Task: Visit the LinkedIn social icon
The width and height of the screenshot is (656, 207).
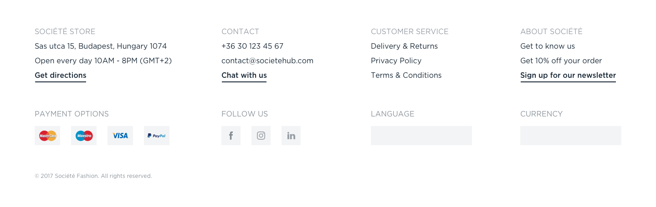Action: click(291, 136)
